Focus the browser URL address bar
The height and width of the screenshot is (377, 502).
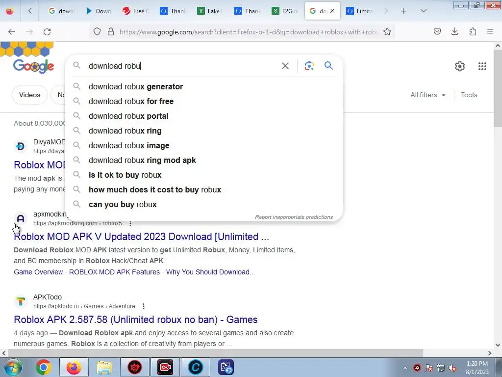point(249,32)
